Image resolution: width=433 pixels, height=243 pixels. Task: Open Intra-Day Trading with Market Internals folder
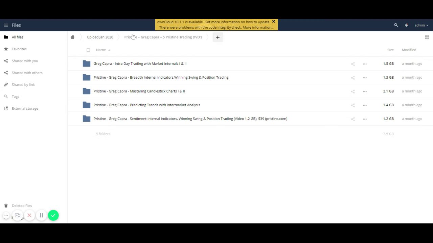tap(140, 63)
